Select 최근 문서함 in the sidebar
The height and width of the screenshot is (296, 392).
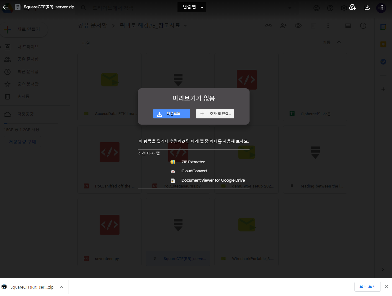pyautogui.click(x=28, y=72)
